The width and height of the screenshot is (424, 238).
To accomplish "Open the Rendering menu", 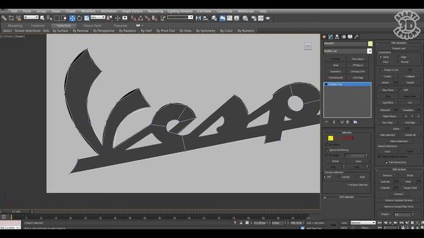I will point(156,11).
